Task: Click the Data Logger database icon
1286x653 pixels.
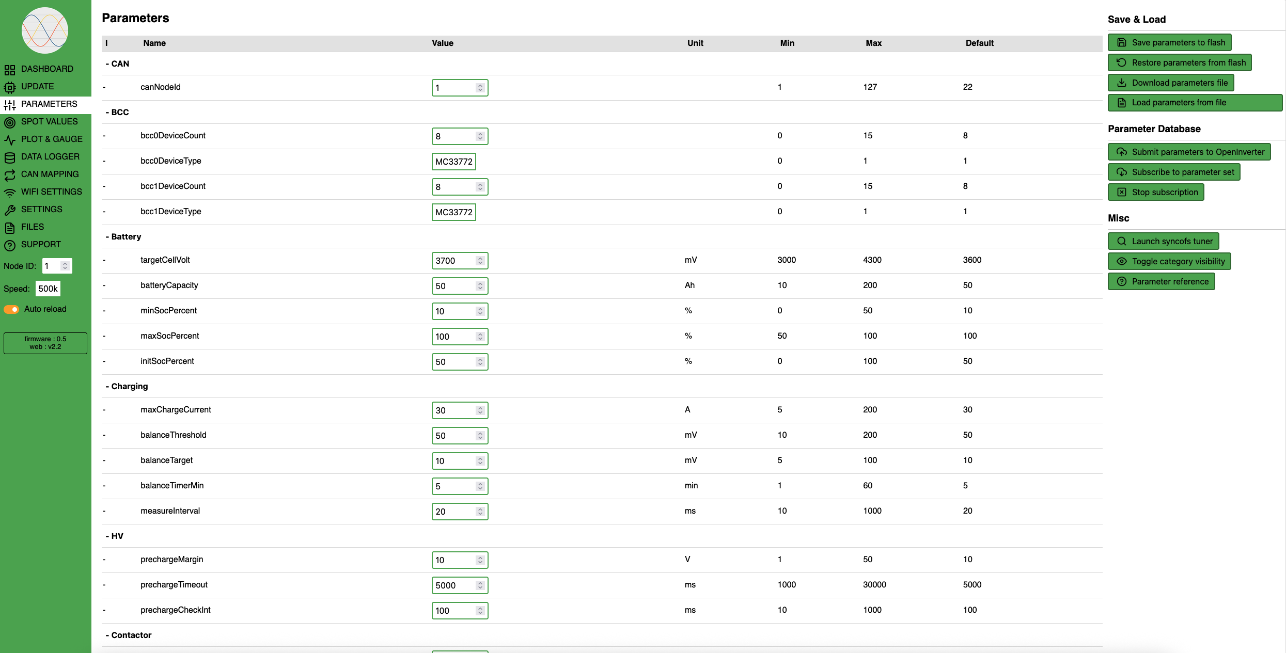Action: 10,157
